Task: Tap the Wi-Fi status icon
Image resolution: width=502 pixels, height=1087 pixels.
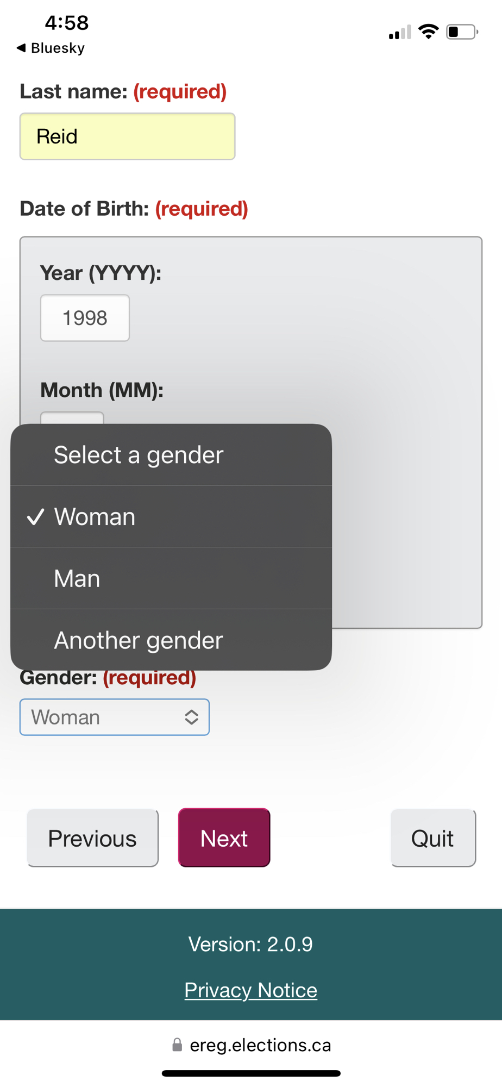Action: (x=429, y=32)
